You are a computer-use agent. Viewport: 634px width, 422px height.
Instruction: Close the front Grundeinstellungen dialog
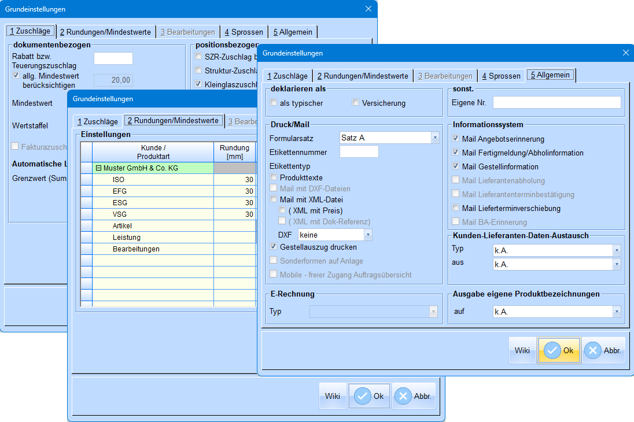pos(625,53)
